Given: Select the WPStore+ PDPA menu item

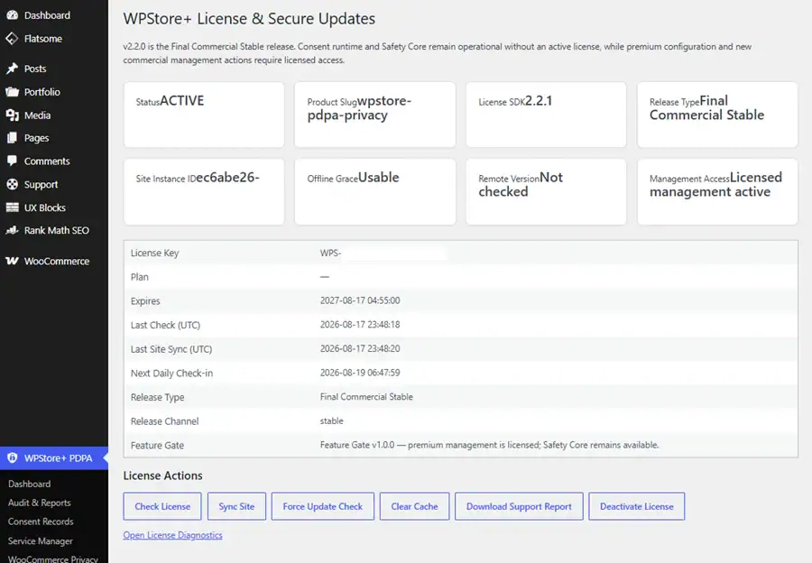Looking at the screenshot, I should click(x=54, y=457).
